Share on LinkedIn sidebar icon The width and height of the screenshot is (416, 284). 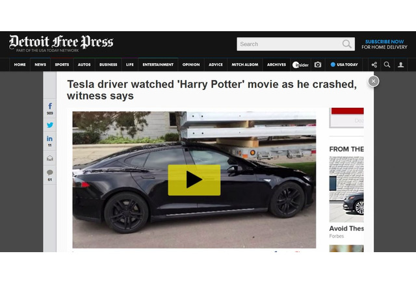click(49, 138)
